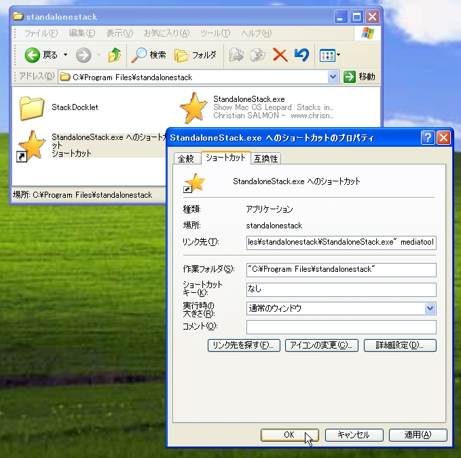Click the dialog help question-mark button
Image resolution: width=461 pixels, height=458 pixels.
pos(428,138)
